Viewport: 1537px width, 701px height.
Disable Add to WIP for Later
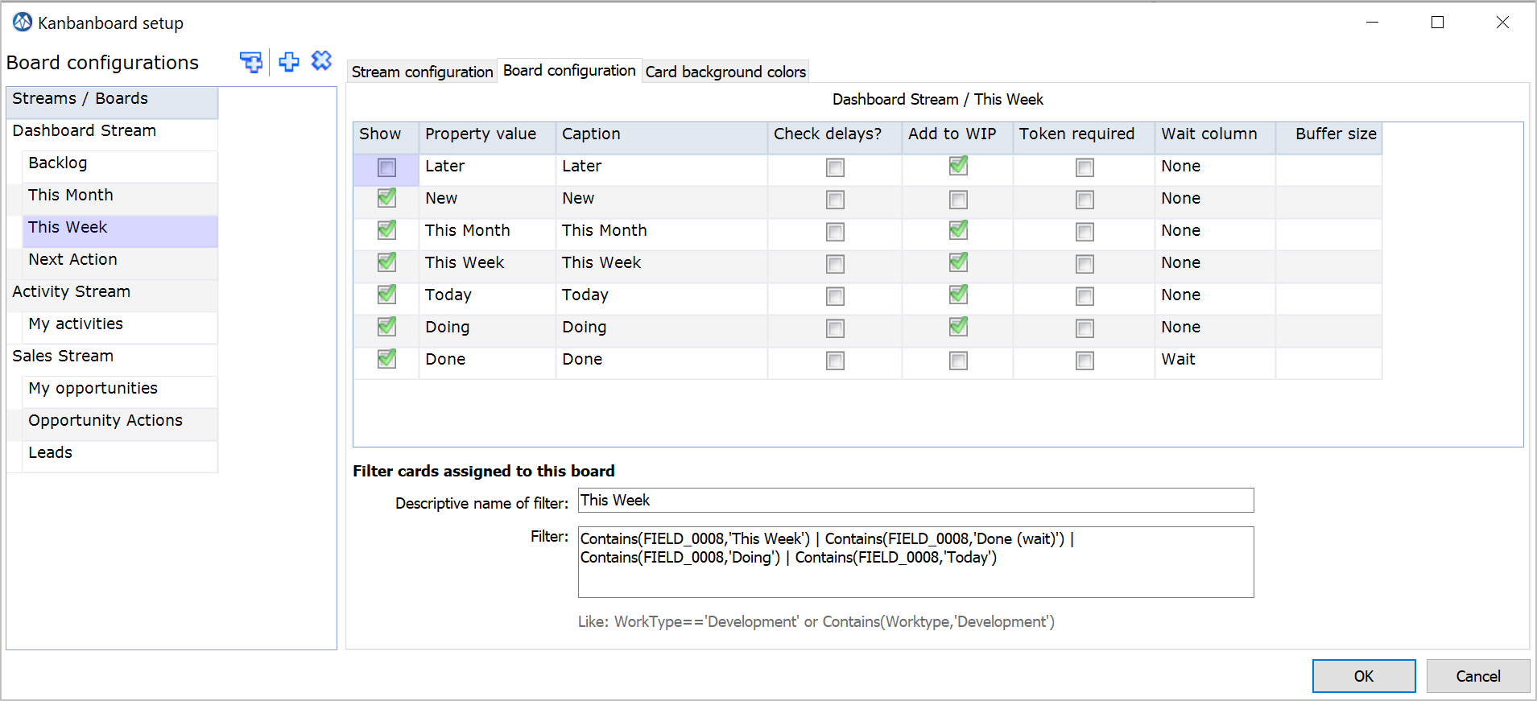click(958, 166)
